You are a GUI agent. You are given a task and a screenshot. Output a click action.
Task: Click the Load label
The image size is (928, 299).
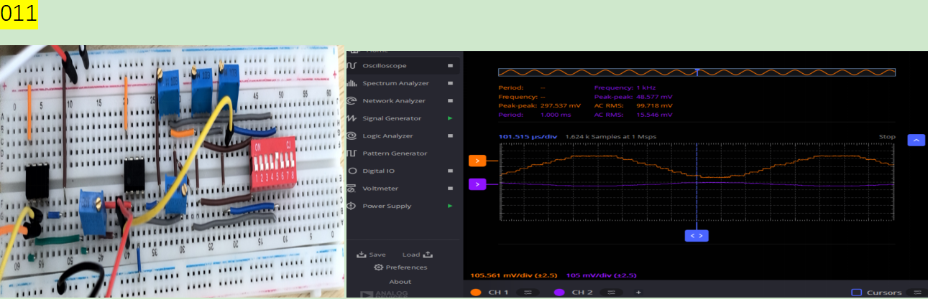[x=411, y=255]
